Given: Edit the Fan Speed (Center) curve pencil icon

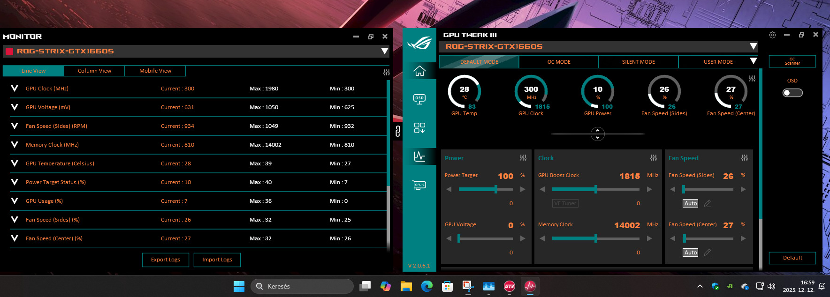Looking at the screenshot, I should click(708, 252).
